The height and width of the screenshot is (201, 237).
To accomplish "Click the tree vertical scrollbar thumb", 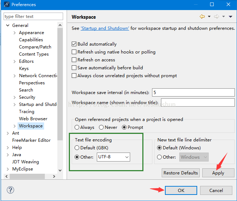I will (x=60, y=84).
